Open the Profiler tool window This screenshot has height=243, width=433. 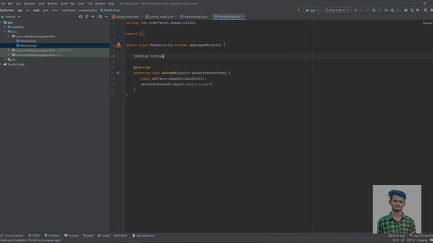[120, 236]
